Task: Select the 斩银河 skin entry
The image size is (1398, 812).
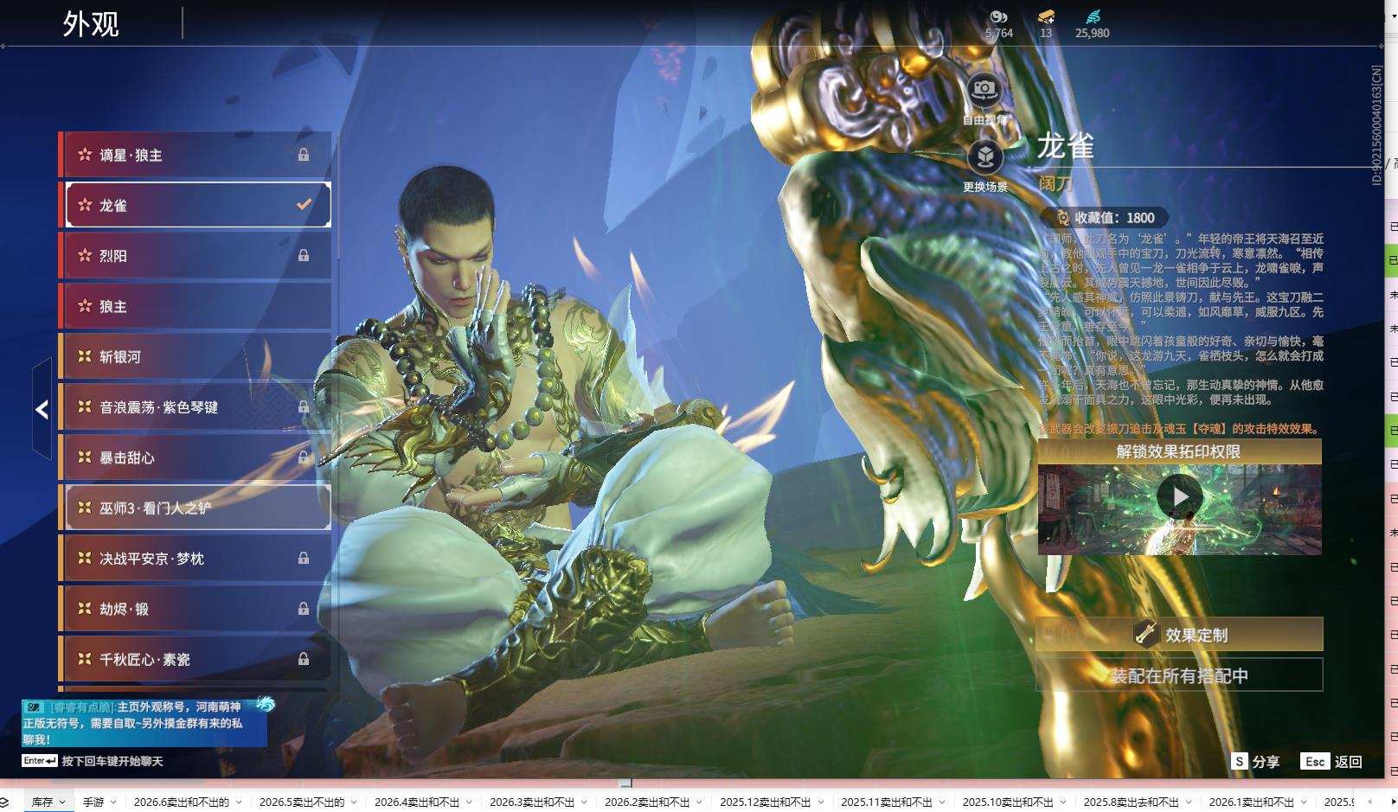Action: (x=196, y=356)
